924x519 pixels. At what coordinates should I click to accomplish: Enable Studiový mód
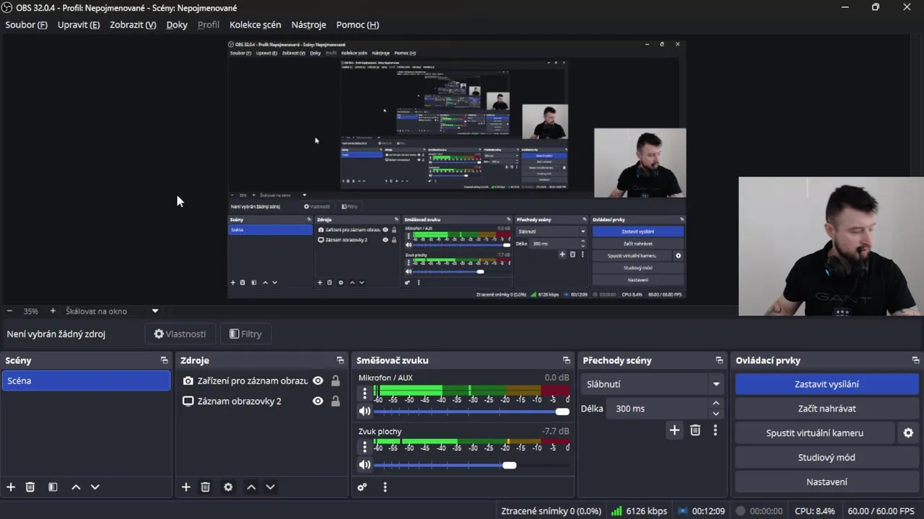[827, 458]
